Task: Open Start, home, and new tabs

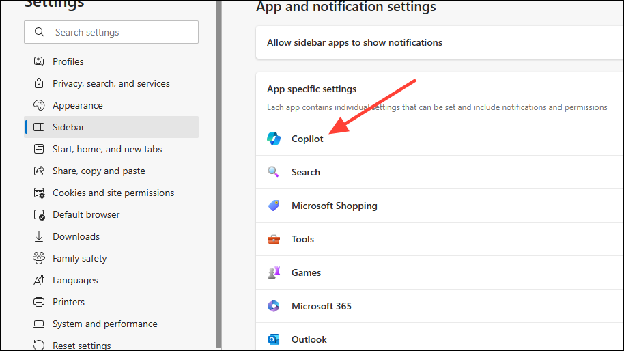Action: coord(107,149)
